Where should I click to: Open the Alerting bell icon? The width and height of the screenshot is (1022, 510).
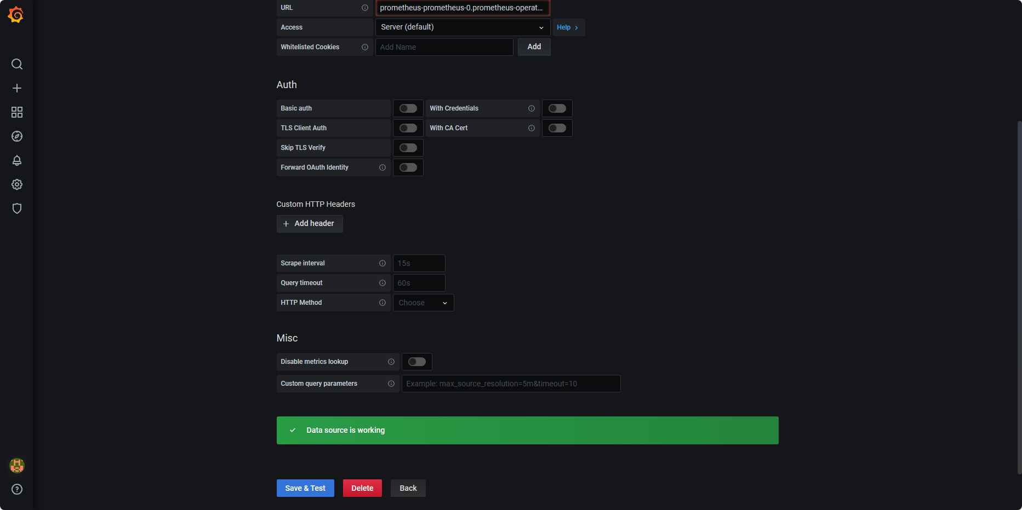pyautogui.click(x=17, y=160)
